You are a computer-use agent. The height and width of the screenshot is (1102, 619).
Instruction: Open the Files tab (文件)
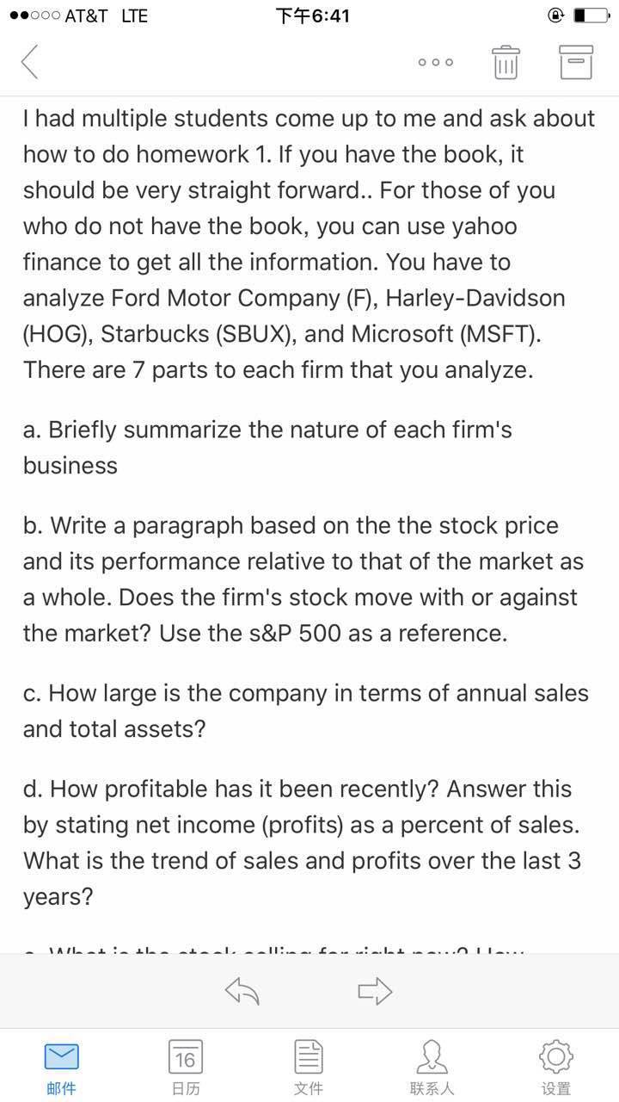tap(309, 1068)
